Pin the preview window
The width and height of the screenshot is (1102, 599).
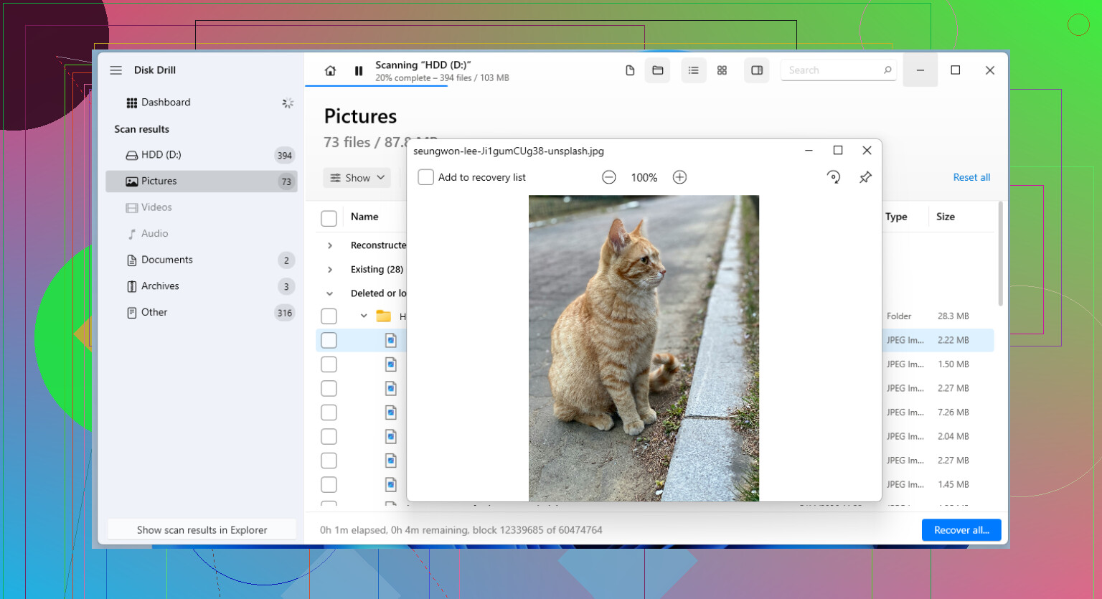click(865, 177)
